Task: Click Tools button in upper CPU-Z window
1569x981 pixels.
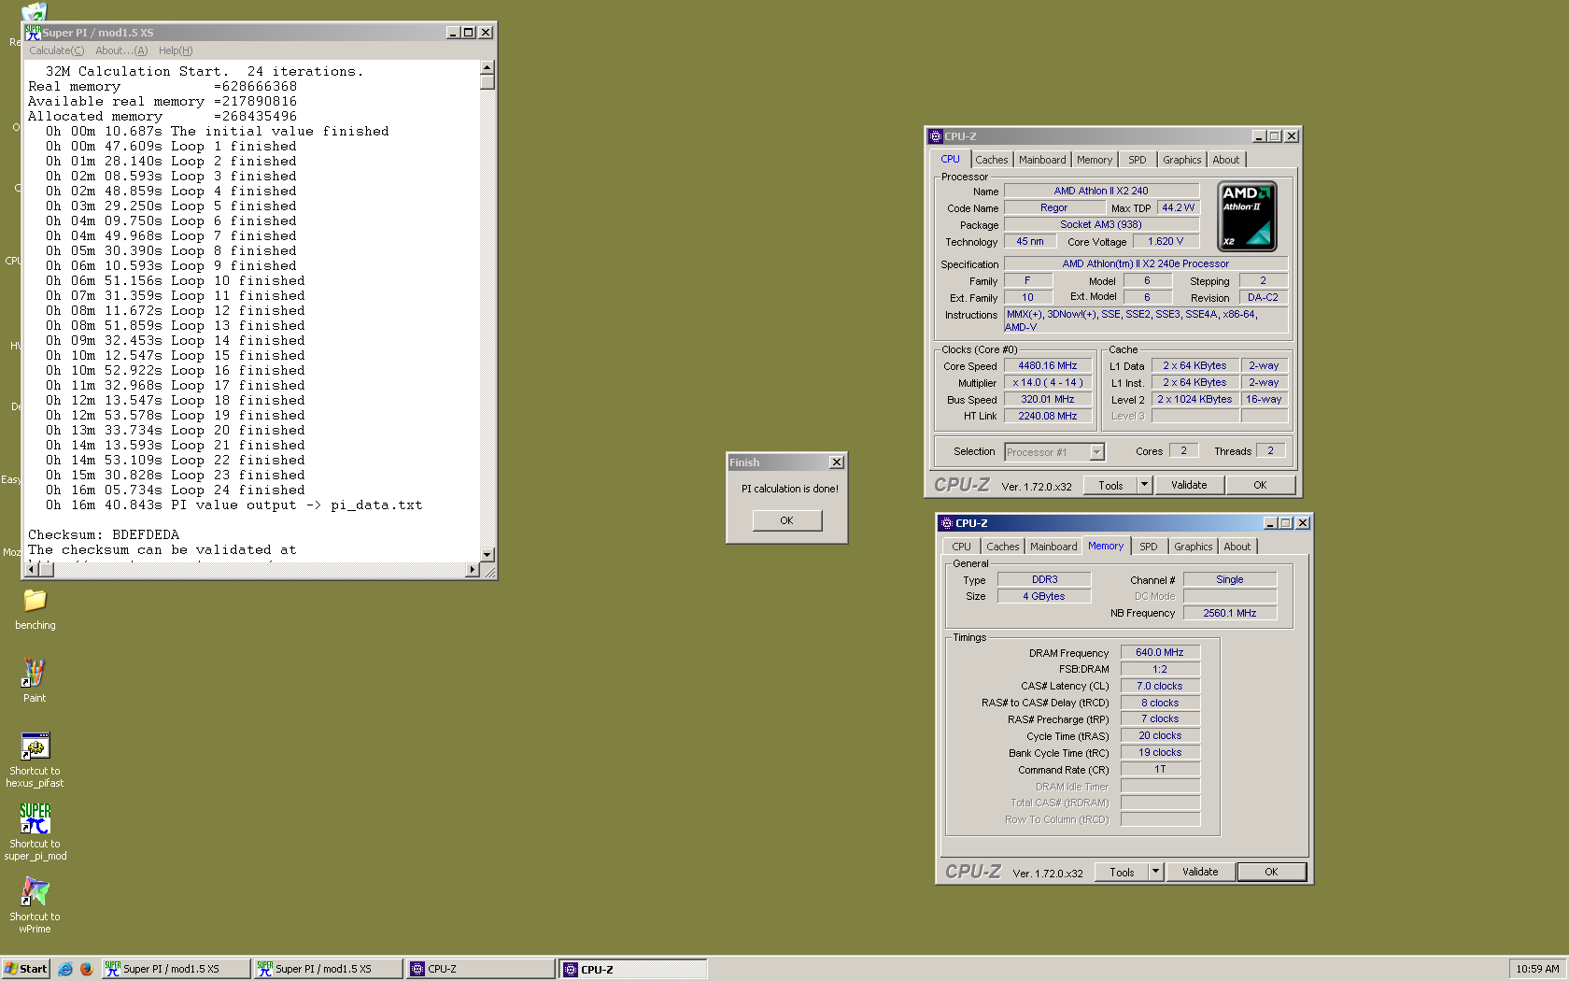Action: [1110, 485]
